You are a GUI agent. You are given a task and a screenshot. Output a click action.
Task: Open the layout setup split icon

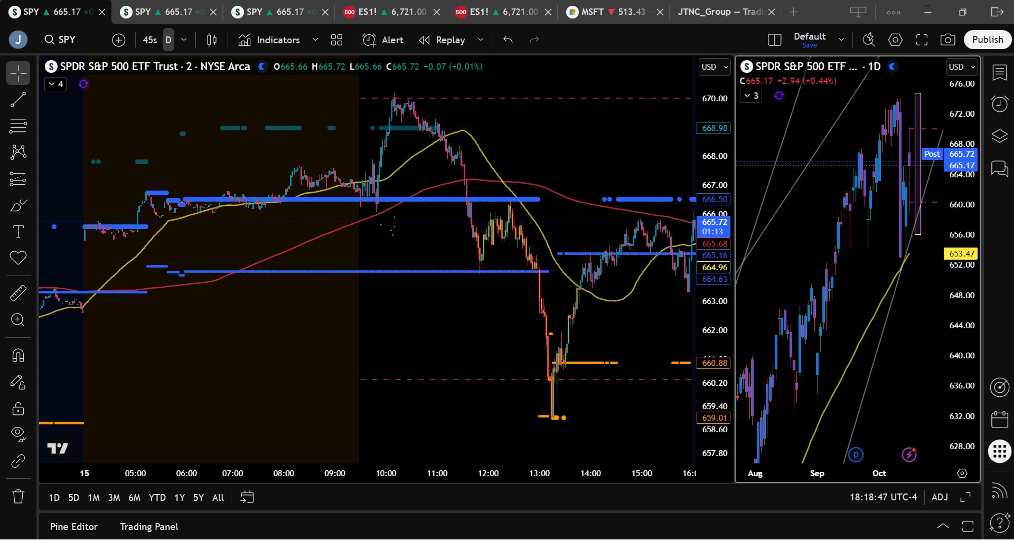[774, 40]
